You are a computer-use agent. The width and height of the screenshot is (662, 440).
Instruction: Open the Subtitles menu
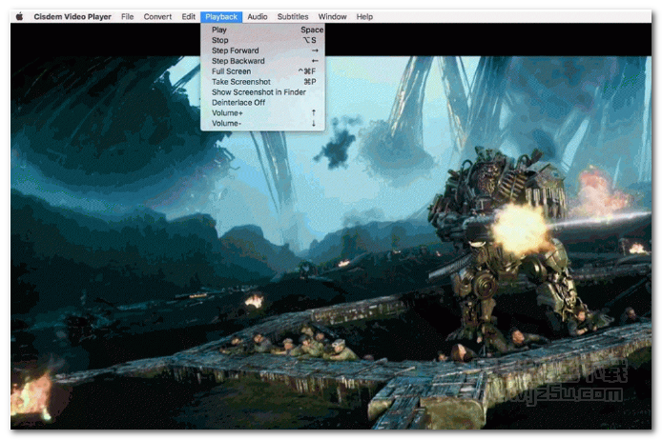point(293,17)
